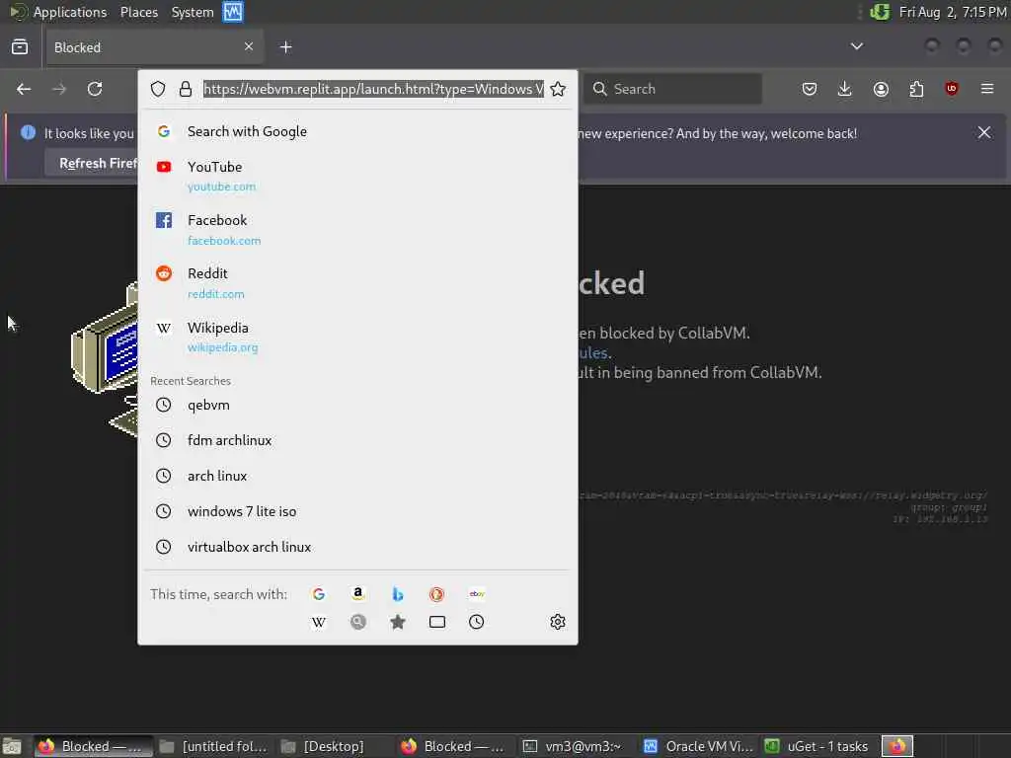
Task: Search this time with eBay
Action: (x=477, y=594)
